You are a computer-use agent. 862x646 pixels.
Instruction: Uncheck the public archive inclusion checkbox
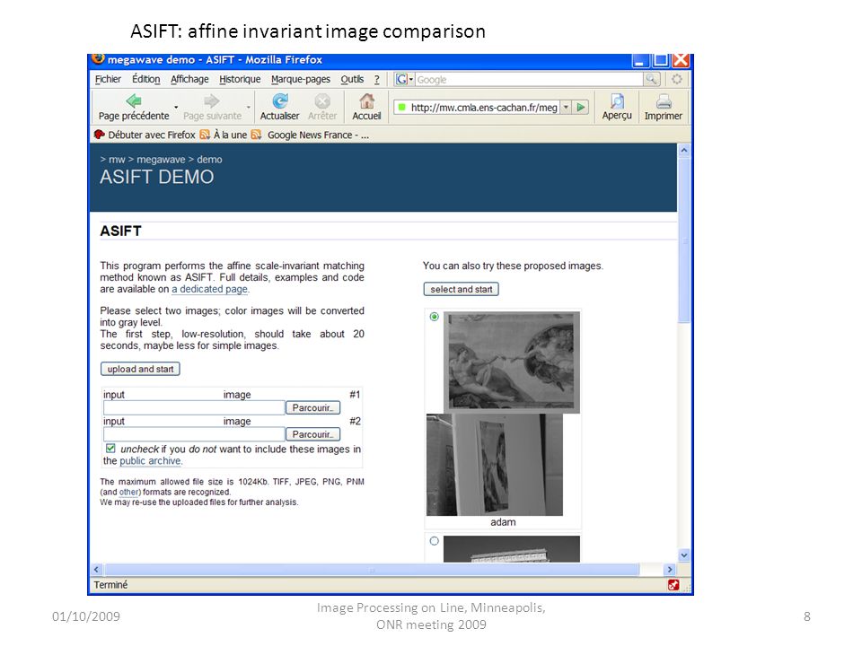pyautogui.click(x=110, y=449)
